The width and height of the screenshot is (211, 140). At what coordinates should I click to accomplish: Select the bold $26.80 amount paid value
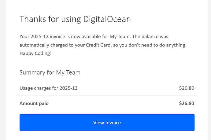187,103
